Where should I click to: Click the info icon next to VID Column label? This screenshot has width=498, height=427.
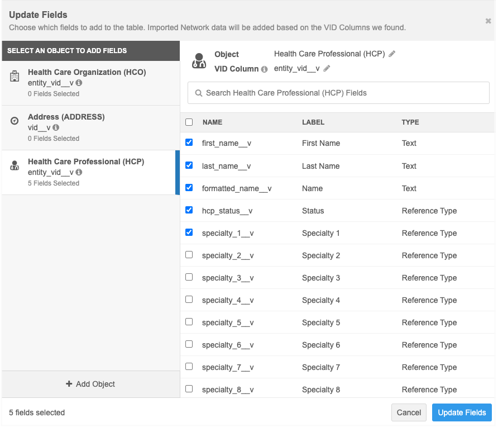pyautogui.click(x=264, y=69)
